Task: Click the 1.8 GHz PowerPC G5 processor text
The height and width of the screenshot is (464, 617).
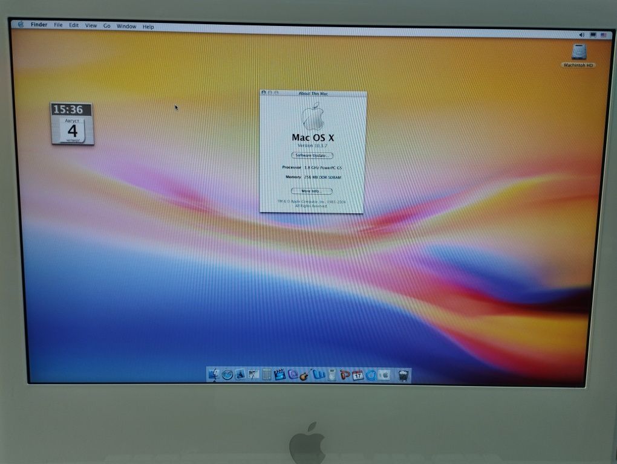Action: (323, 168)
